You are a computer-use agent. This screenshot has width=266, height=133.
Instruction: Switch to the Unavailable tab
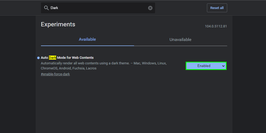[180, 40]
